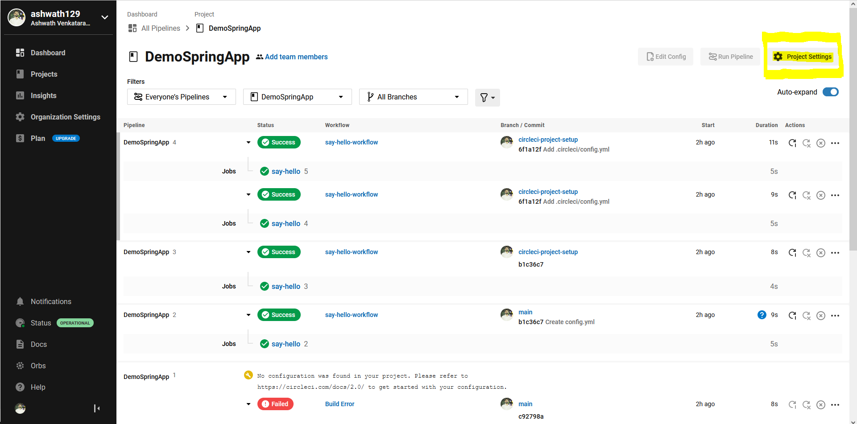The height and width of the screenshot is (424, 857).
Task: Click the Add team members link
Action: [296, 57]
